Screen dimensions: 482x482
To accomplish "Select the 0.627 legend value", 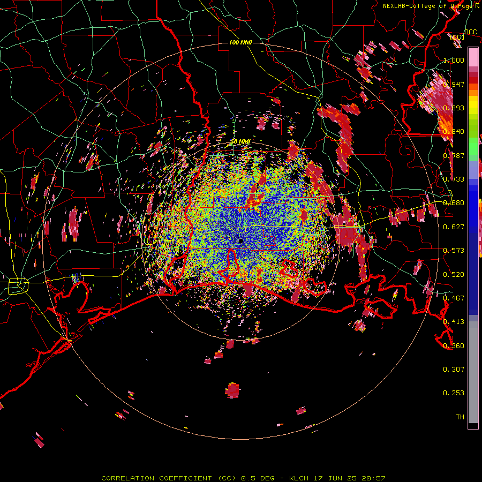I will click(454, 227).
